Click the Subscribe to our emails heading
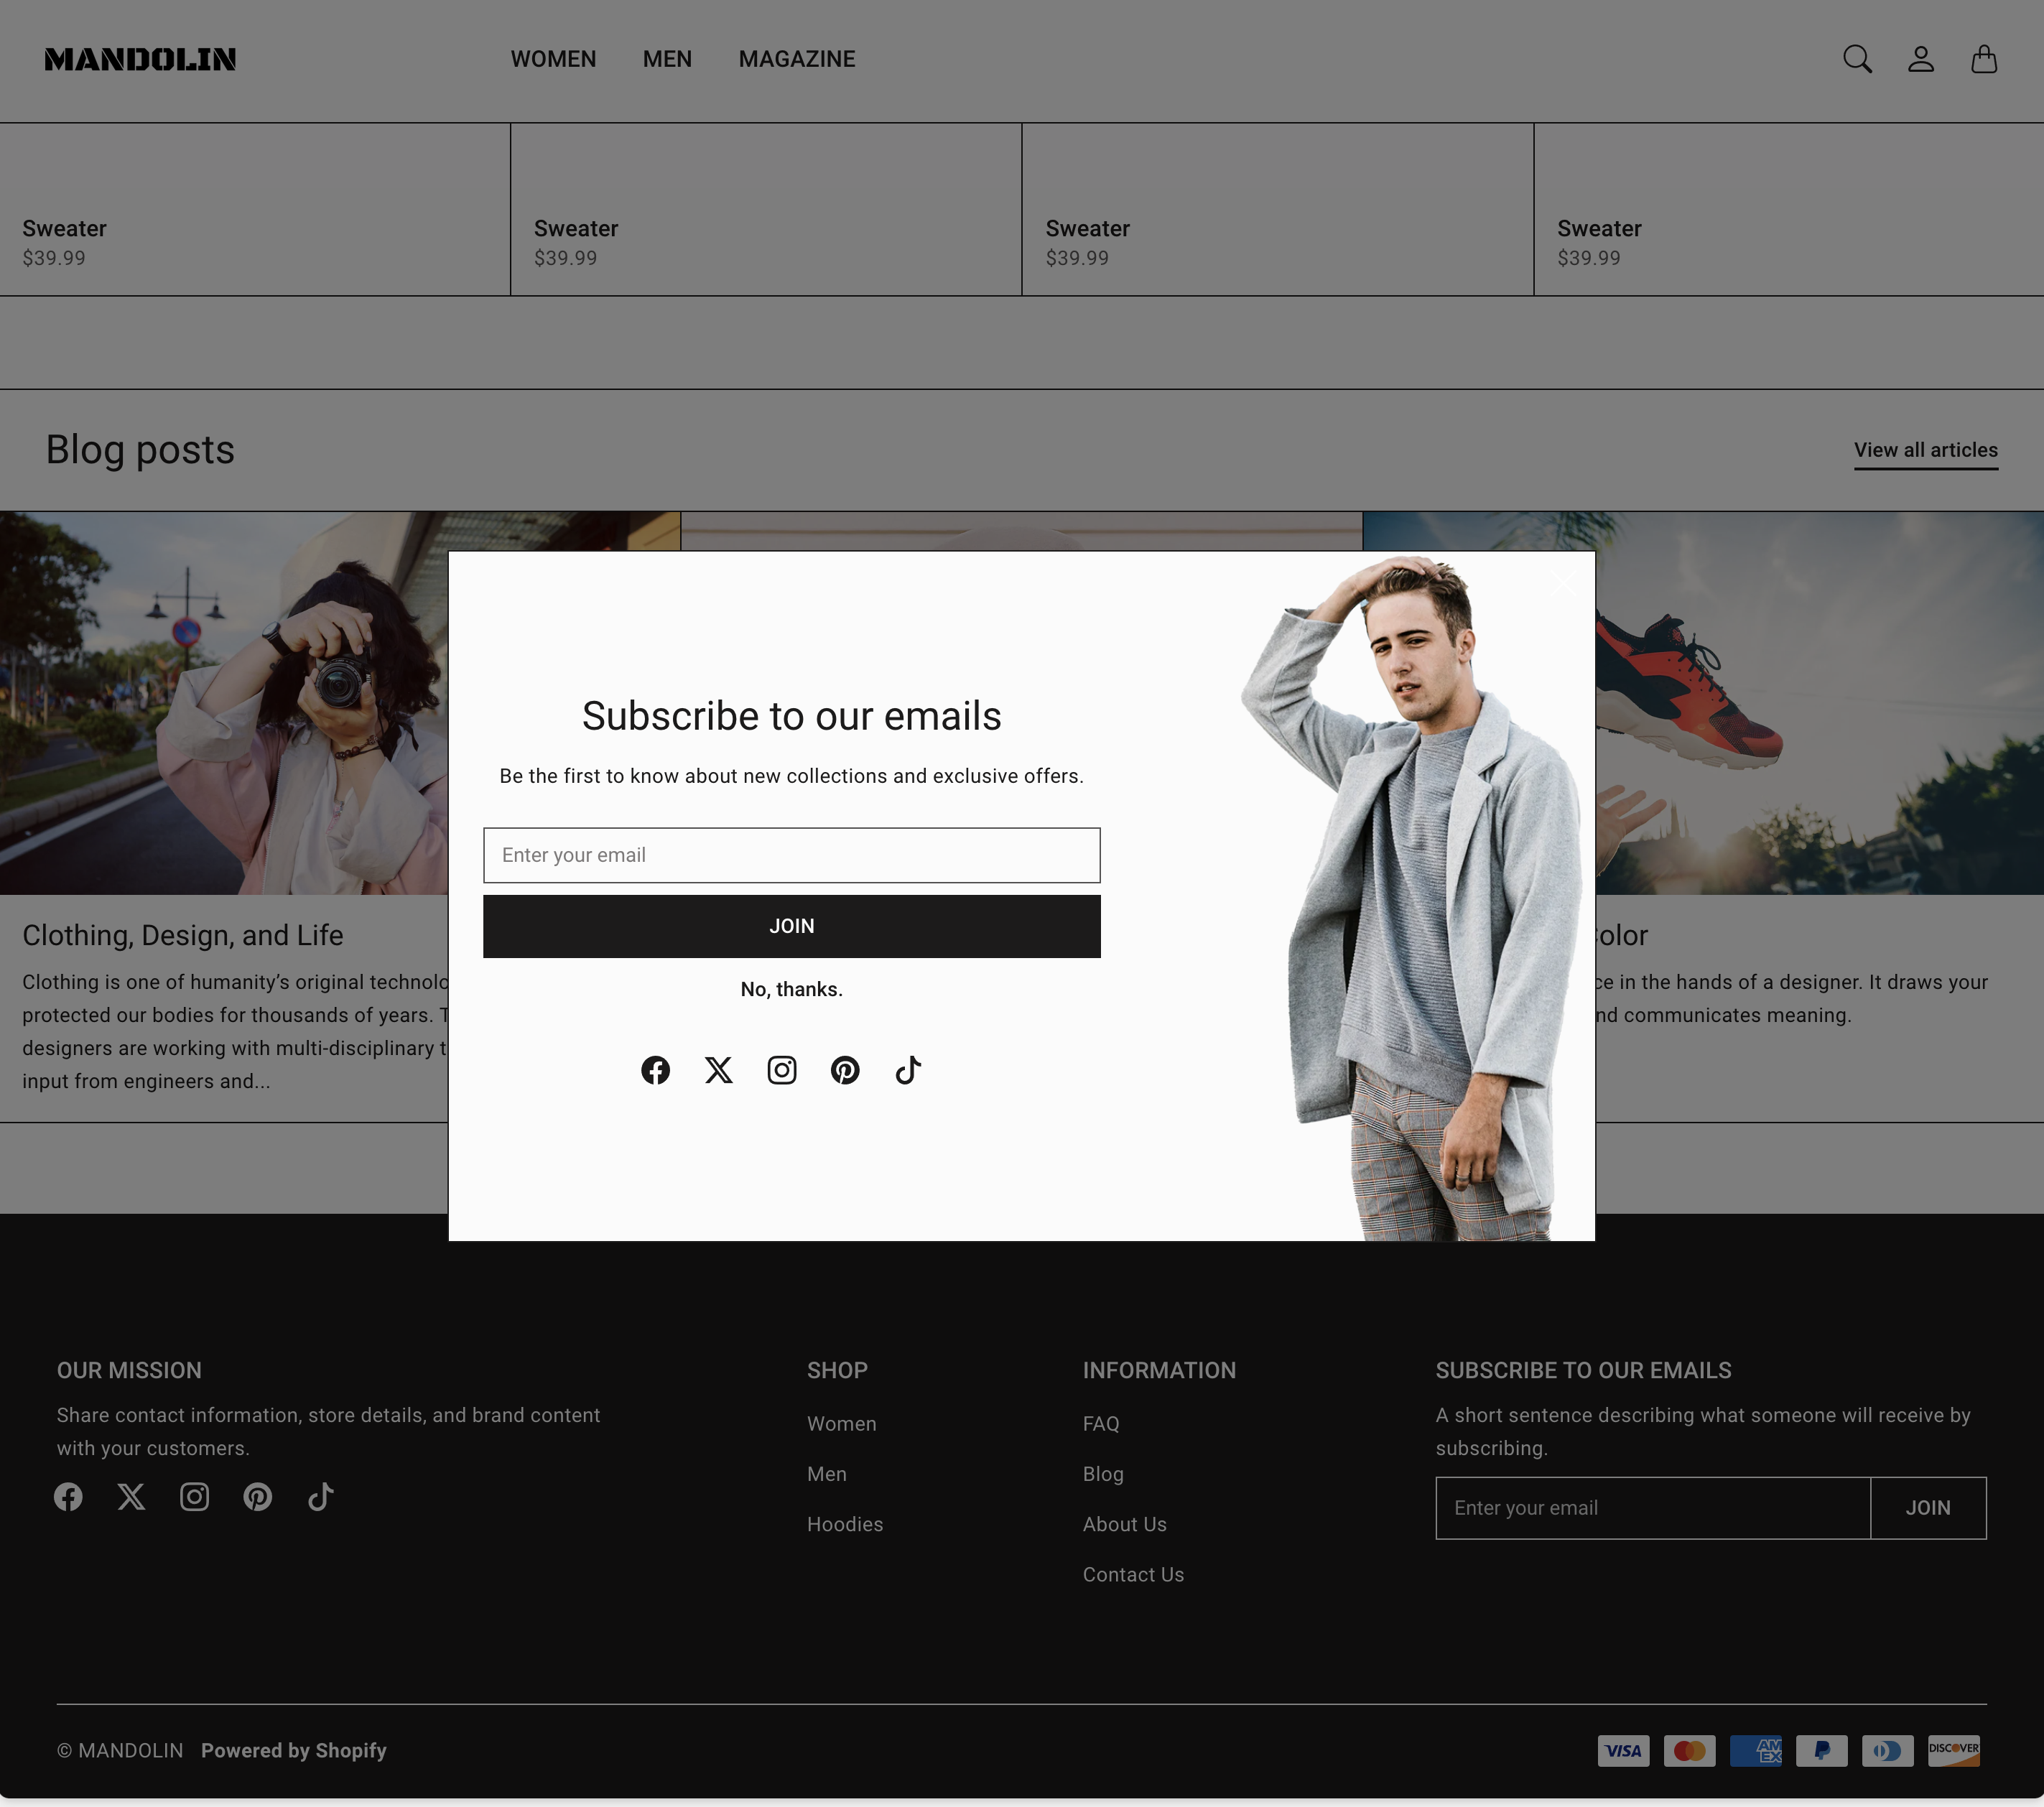 (791, 716)
